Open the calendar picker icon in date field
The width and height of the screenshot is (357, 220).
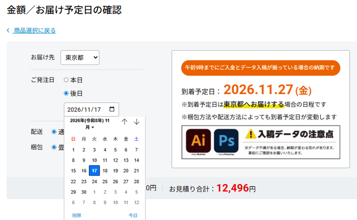112,109
